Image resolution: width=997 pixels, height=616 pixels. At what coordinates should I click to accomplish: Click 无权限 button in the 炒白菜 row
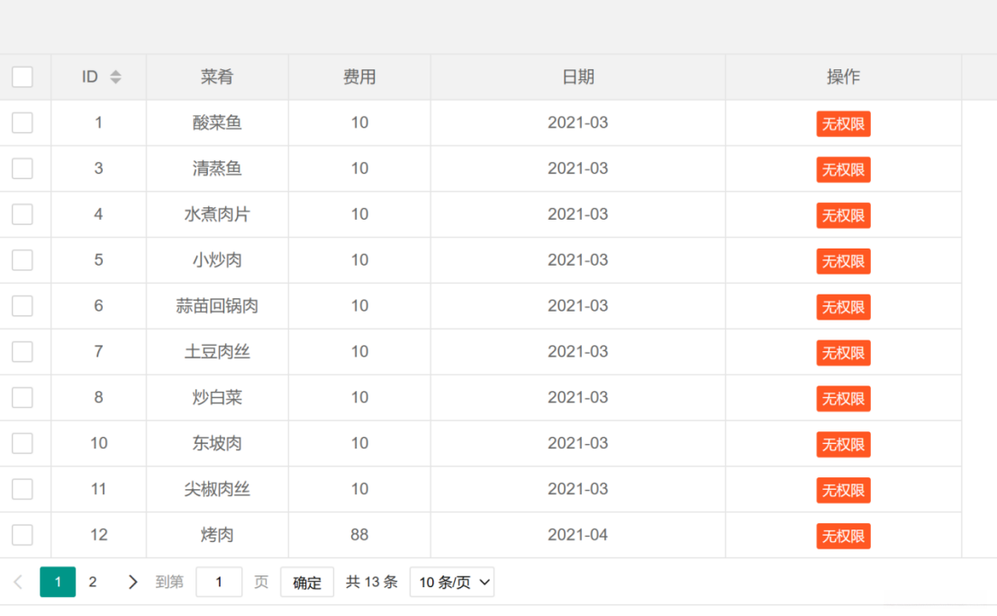click(x=843, y=399)
